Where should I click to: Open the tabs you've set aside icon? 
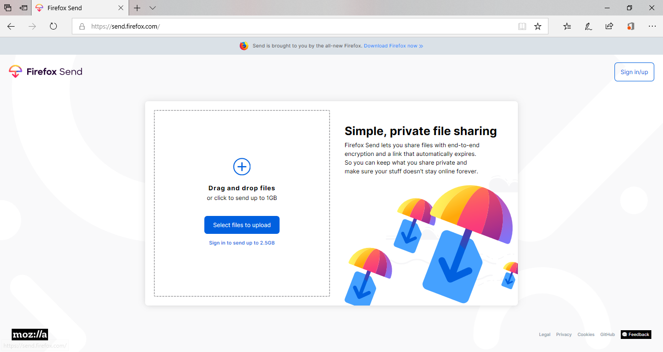point(8,8)
